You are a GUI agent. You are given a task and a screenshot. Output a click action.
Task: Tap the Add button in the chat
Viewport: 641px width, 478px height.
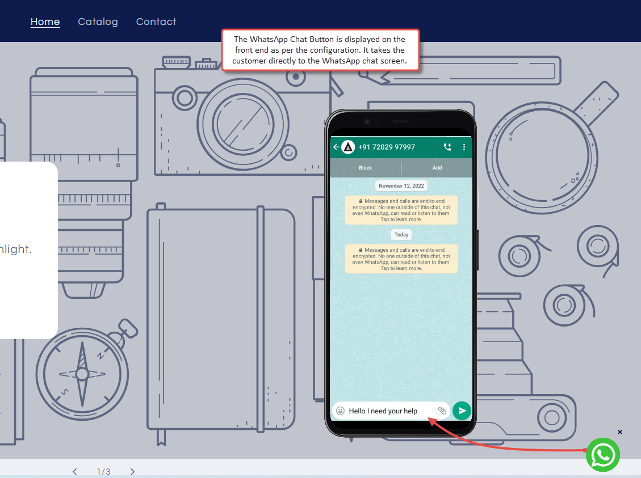tap(437, 168)
